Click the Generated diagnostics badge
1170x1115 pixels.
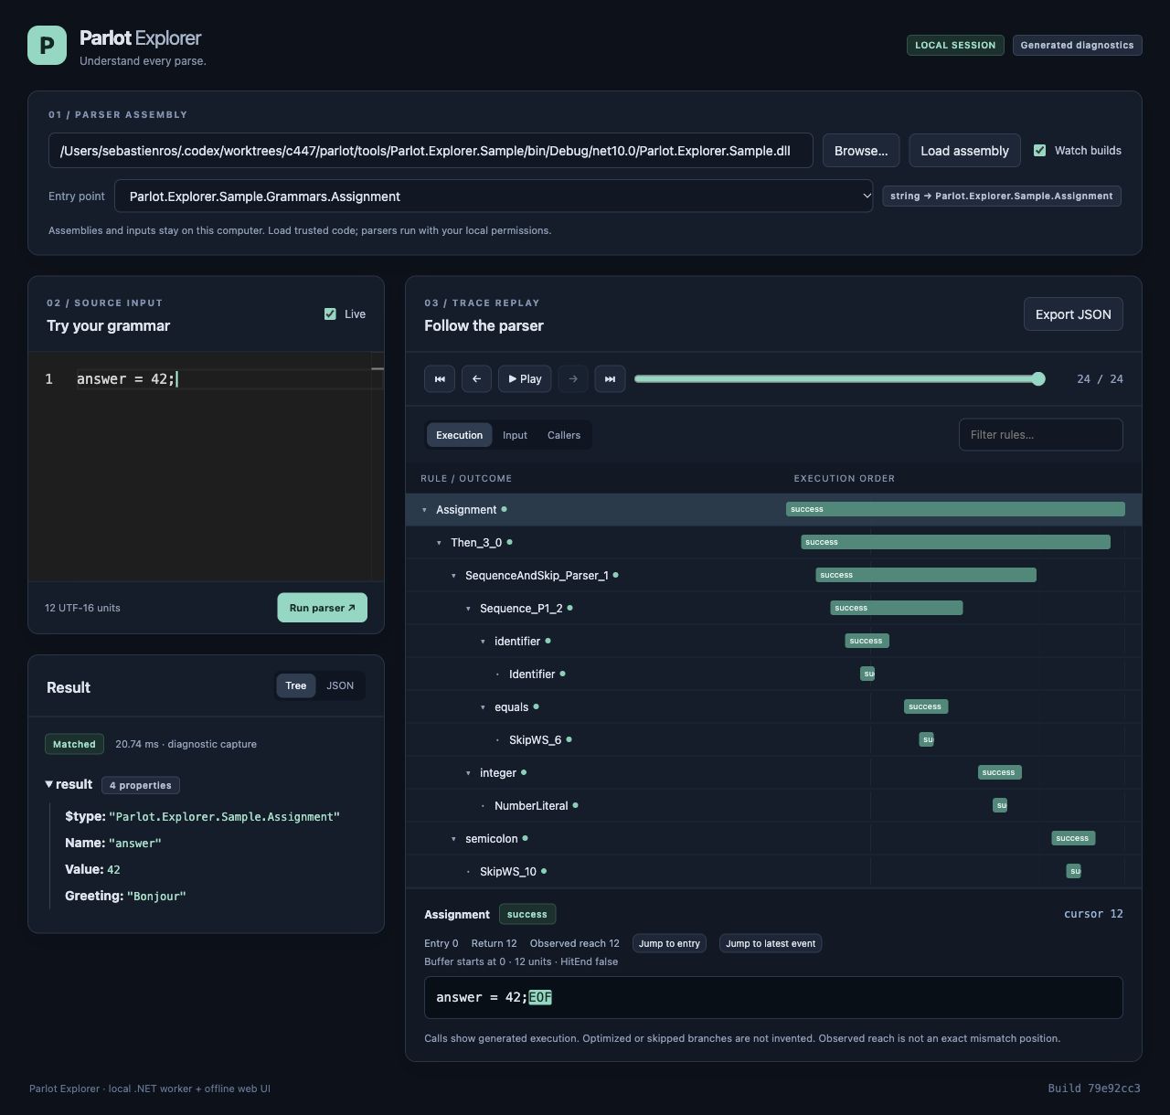[x=1077, y=45]
